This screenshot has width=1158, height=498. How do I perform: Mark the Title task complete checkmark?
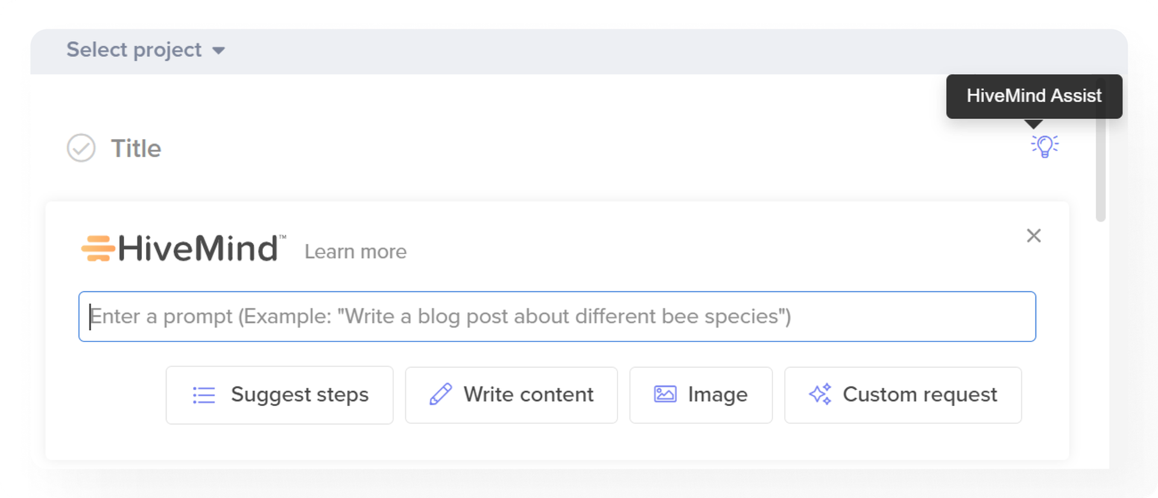pos(81,148)
